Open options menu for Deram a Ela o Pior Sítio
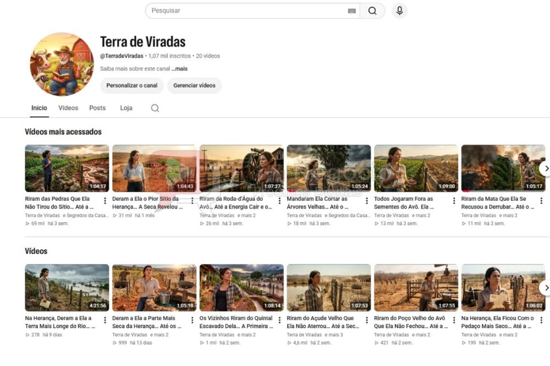 coord(192,200)
